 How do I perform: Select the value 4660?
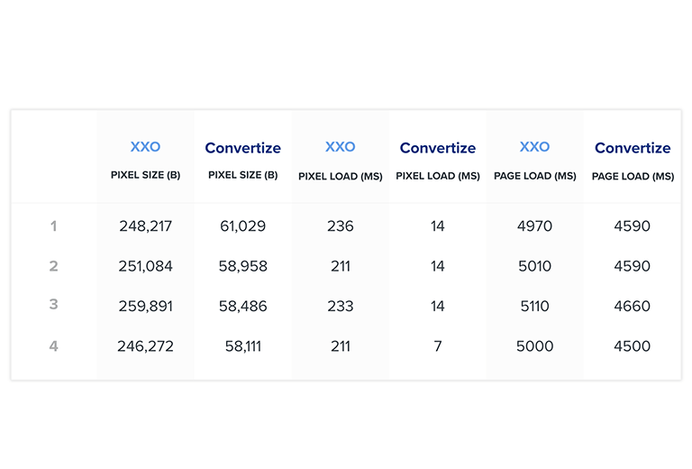pyautogui.click(x=632, y=306)
